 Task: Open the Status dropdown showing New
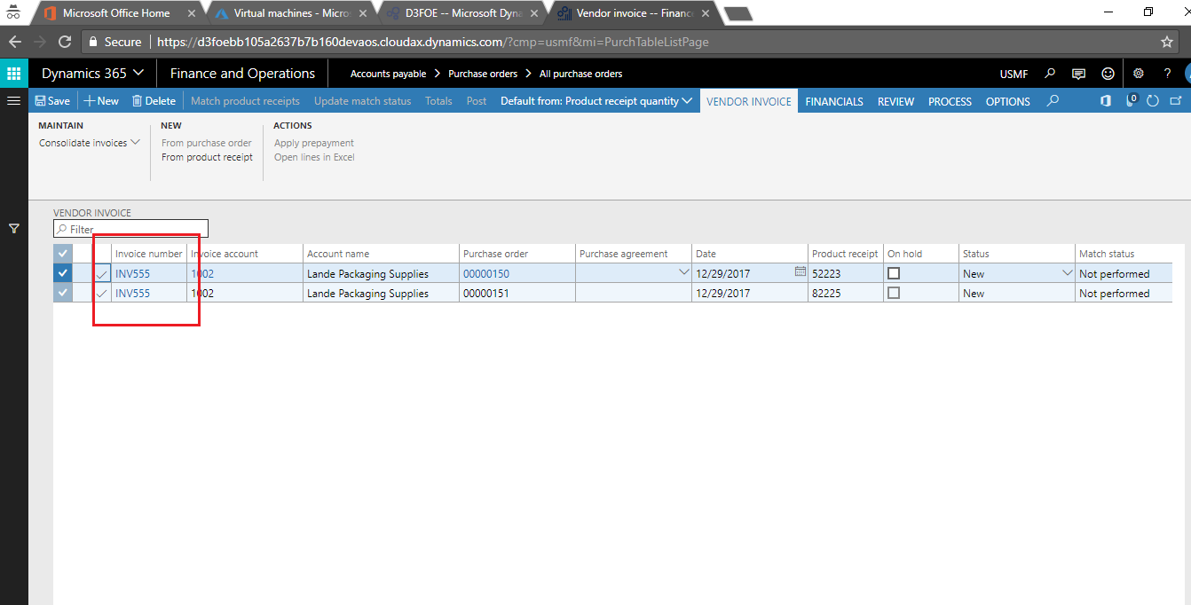coord(1067,273)
